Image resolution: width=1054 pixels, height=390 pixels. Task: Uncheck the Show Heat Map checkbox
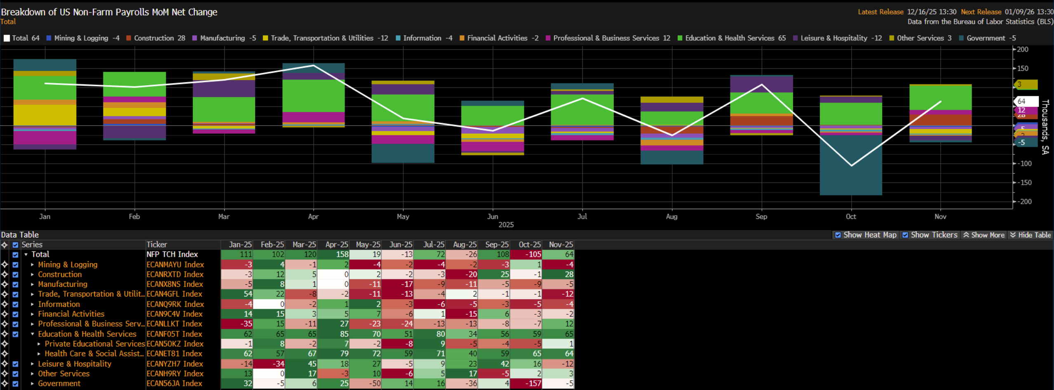(838, 235)
